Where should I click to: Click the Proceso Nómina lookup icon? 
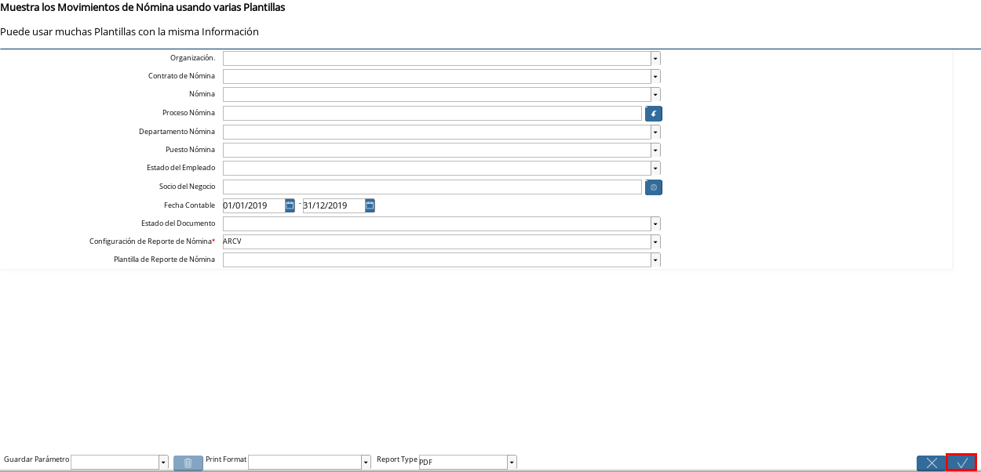tap(654, 114)
